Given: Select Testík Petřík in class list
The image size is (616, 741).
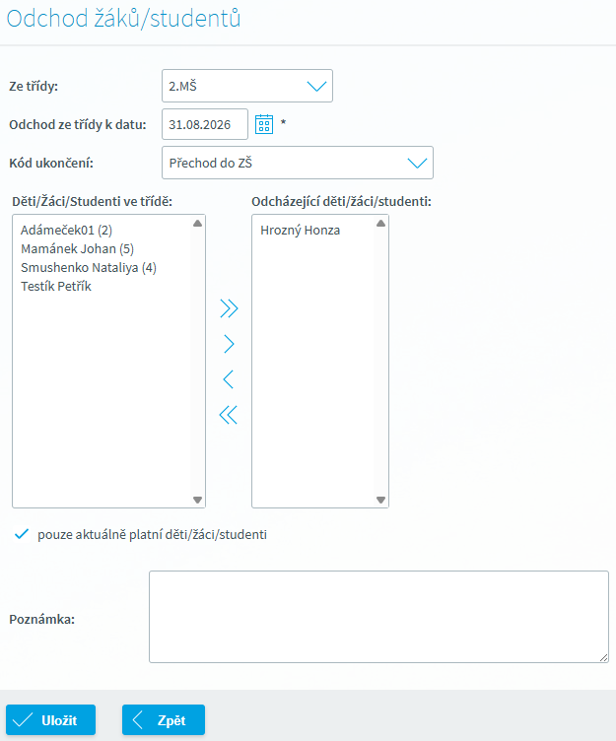Looking at the screenshot, I should [56, 287].
